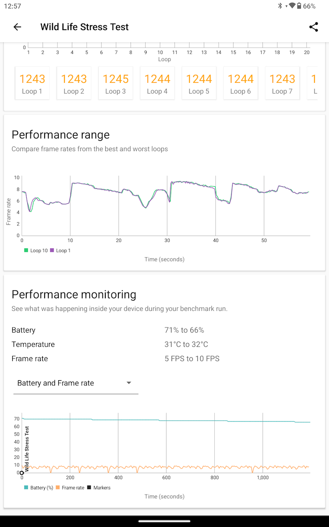Tap the Android home gesture bar
Viewport: 329px width, 527px height.
(x=164, y=521)
